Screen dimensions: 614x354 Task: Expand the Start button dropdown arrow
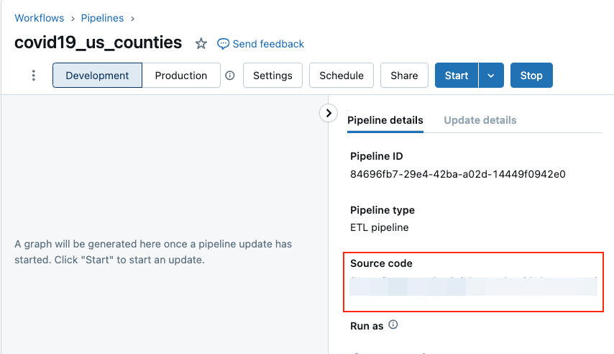[491, 76]
